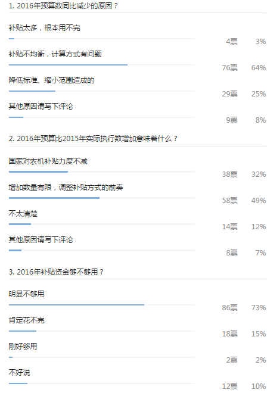
Task: Click the 49% result bar
Action: [102, 198]
